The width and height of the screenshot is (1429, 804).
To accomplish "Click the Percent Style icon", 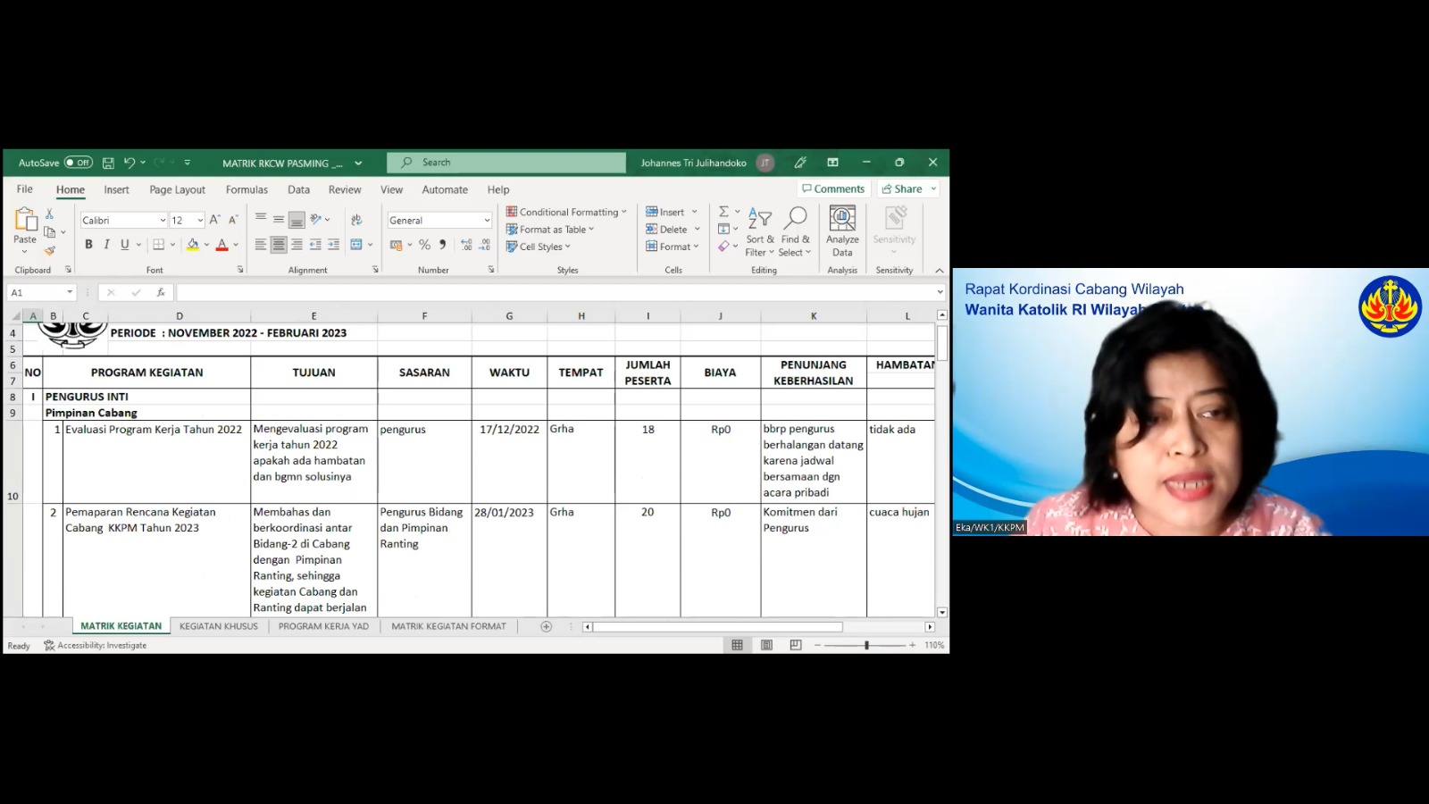I will [x=425, y=245].
